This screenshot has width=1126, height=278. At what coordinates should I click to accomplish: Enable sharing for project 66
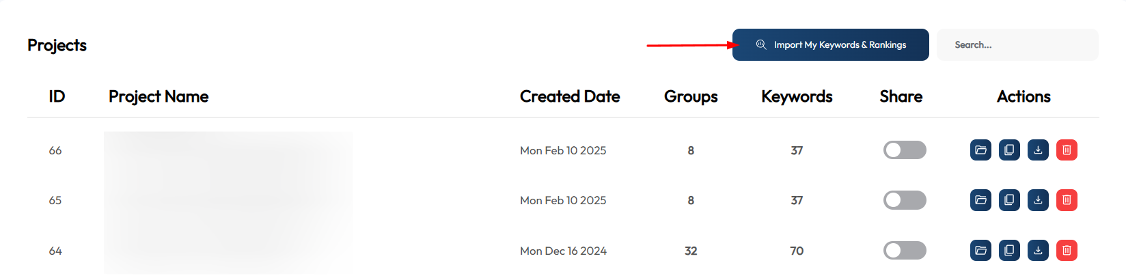pos(905,150)
